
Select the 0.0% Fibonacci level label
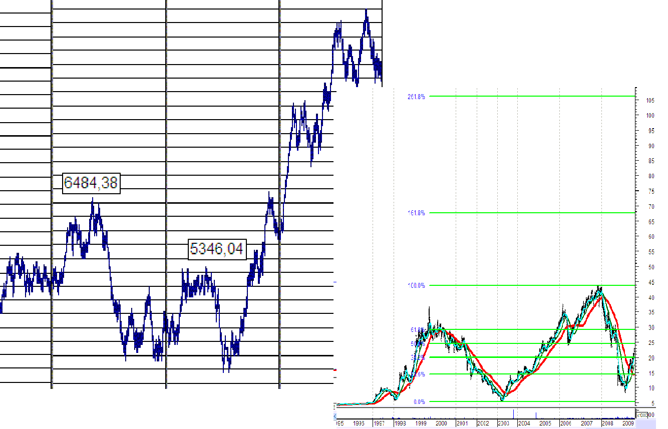coord(420,401)
